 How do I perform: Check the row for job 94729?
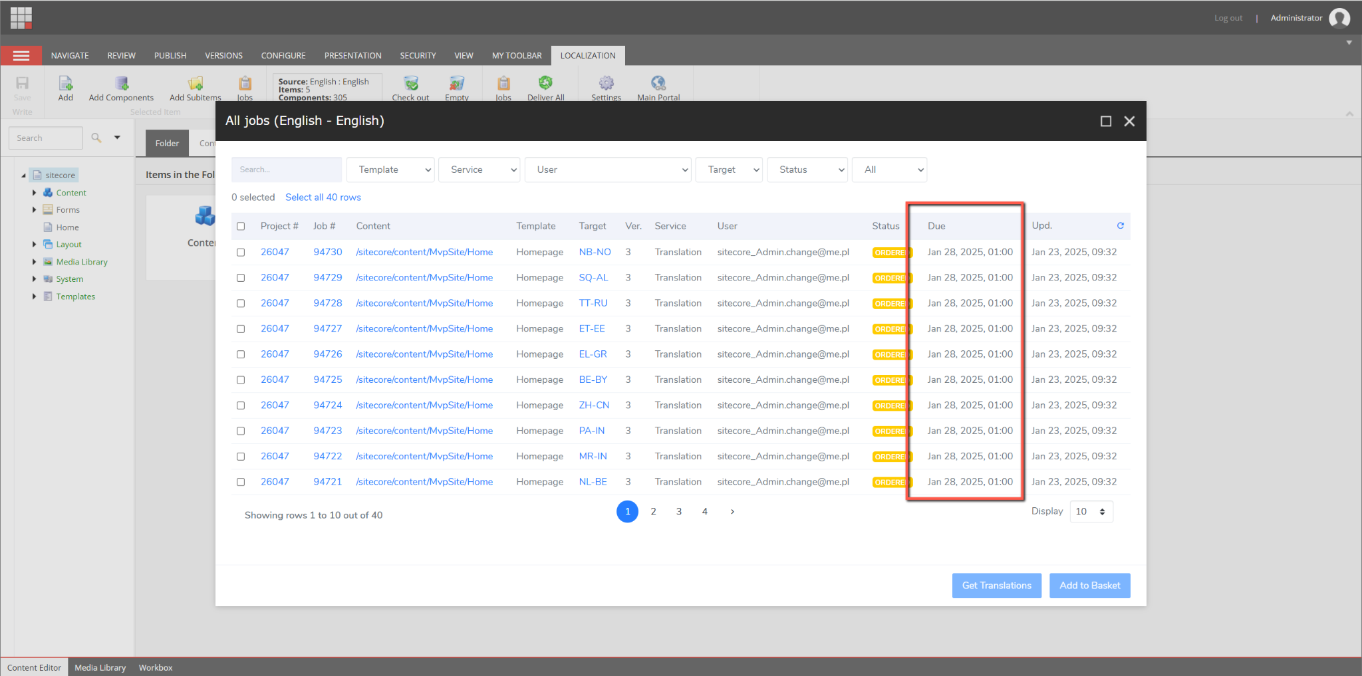point(241,278)
